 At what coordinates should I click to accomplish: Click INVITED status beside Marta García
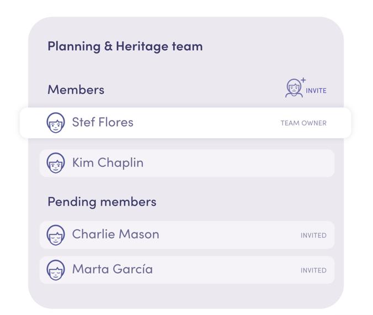click(x=313, y=270)
